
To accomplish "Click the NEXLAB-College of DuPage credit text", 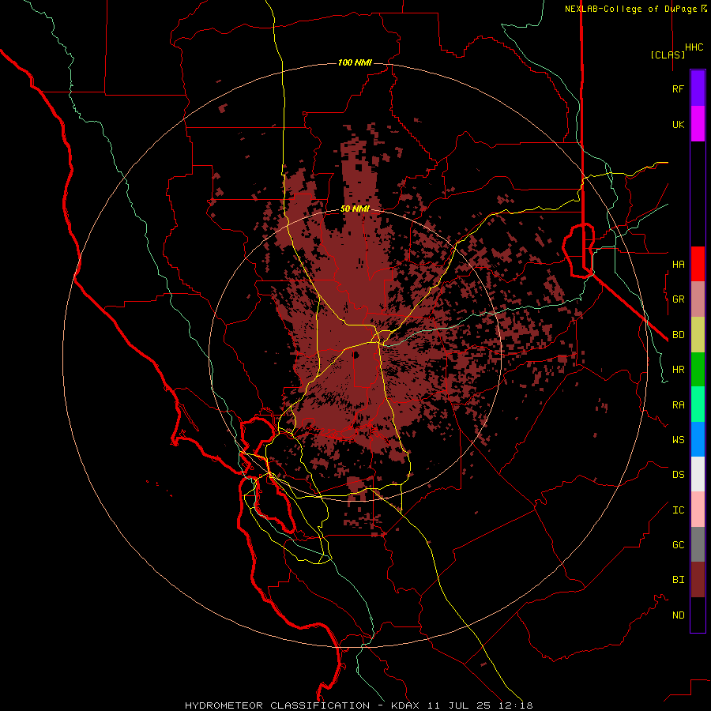I will pyautogui.click(x=632, y=9).
